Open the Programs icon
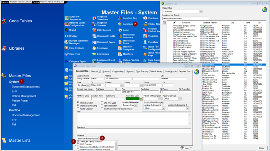The width and height of the screenshot is (270, 151). pyautogui.click(x=145, y=36)
